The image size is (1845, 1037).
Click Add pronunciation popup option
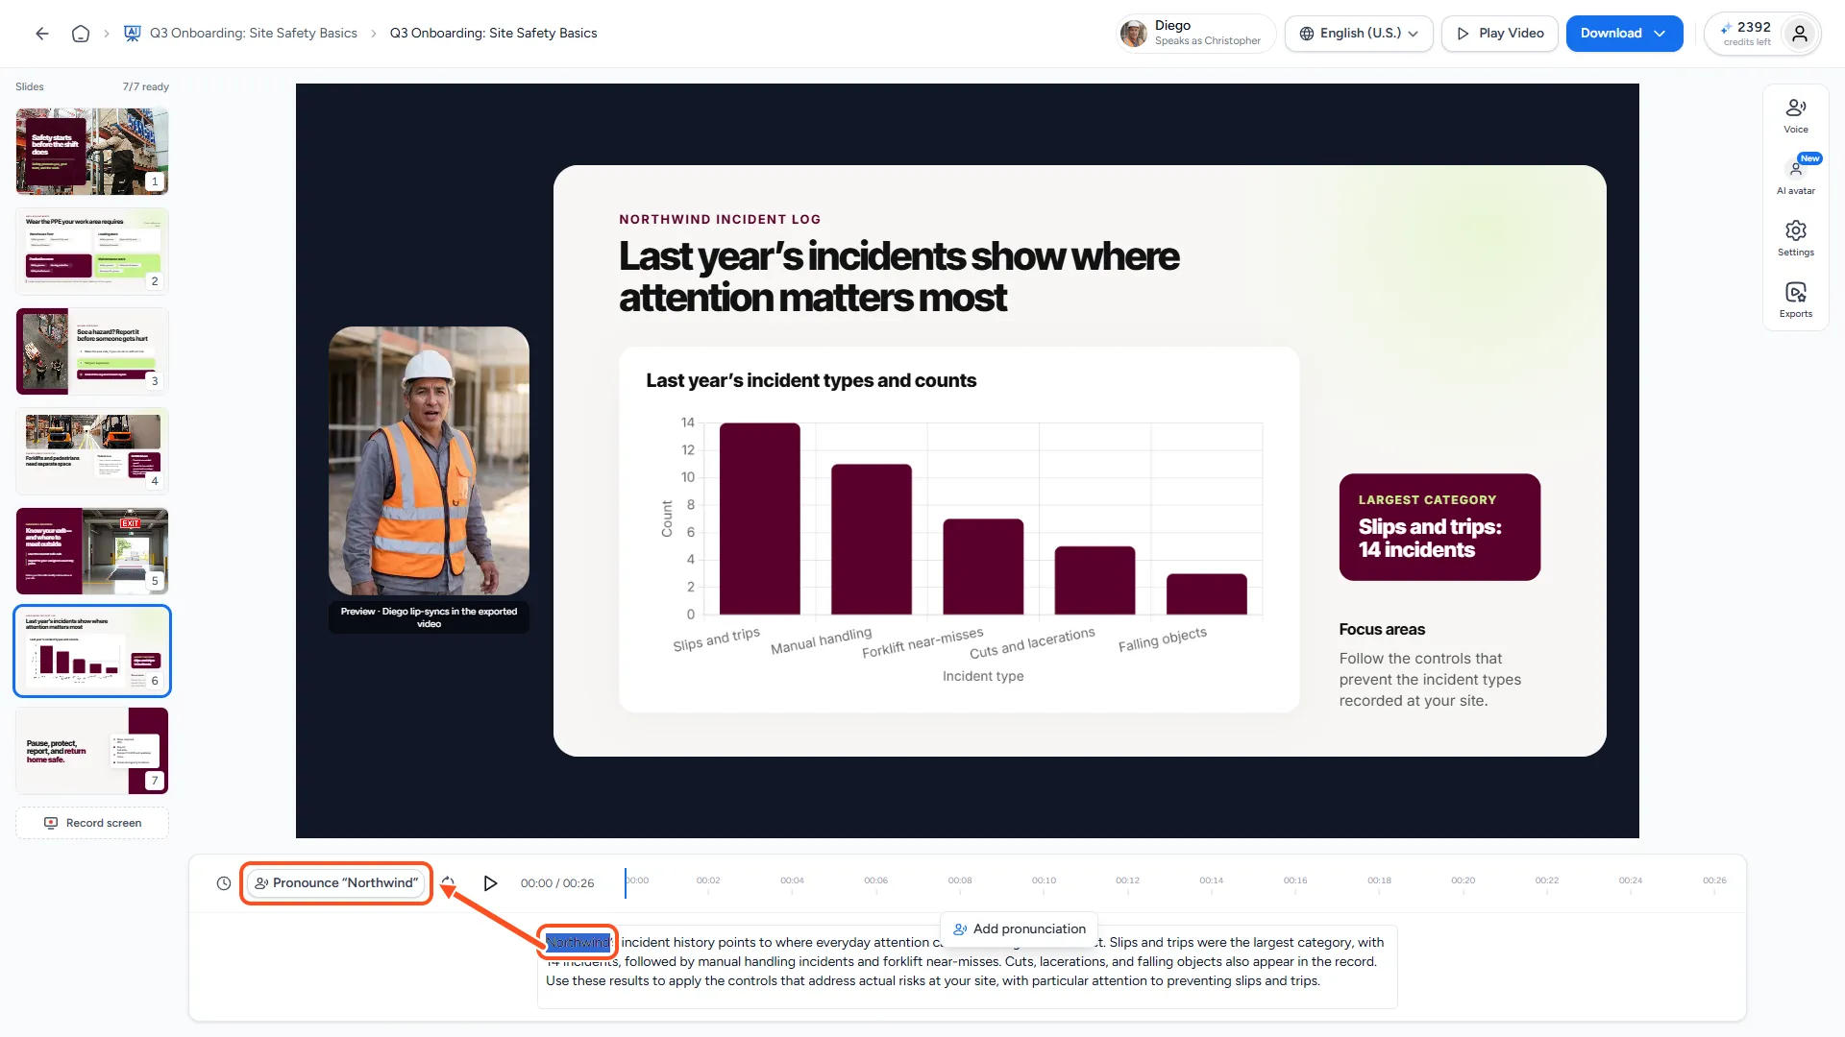pos(1020,929)
